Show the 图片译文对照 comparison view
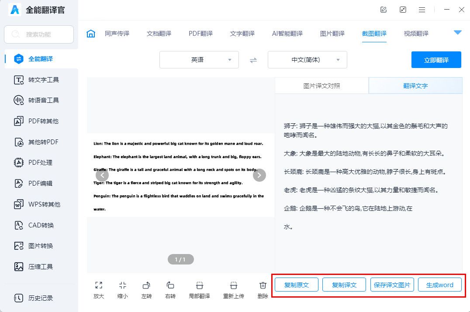The height and width of the screenshot is (312, 470). coord(321,86)
